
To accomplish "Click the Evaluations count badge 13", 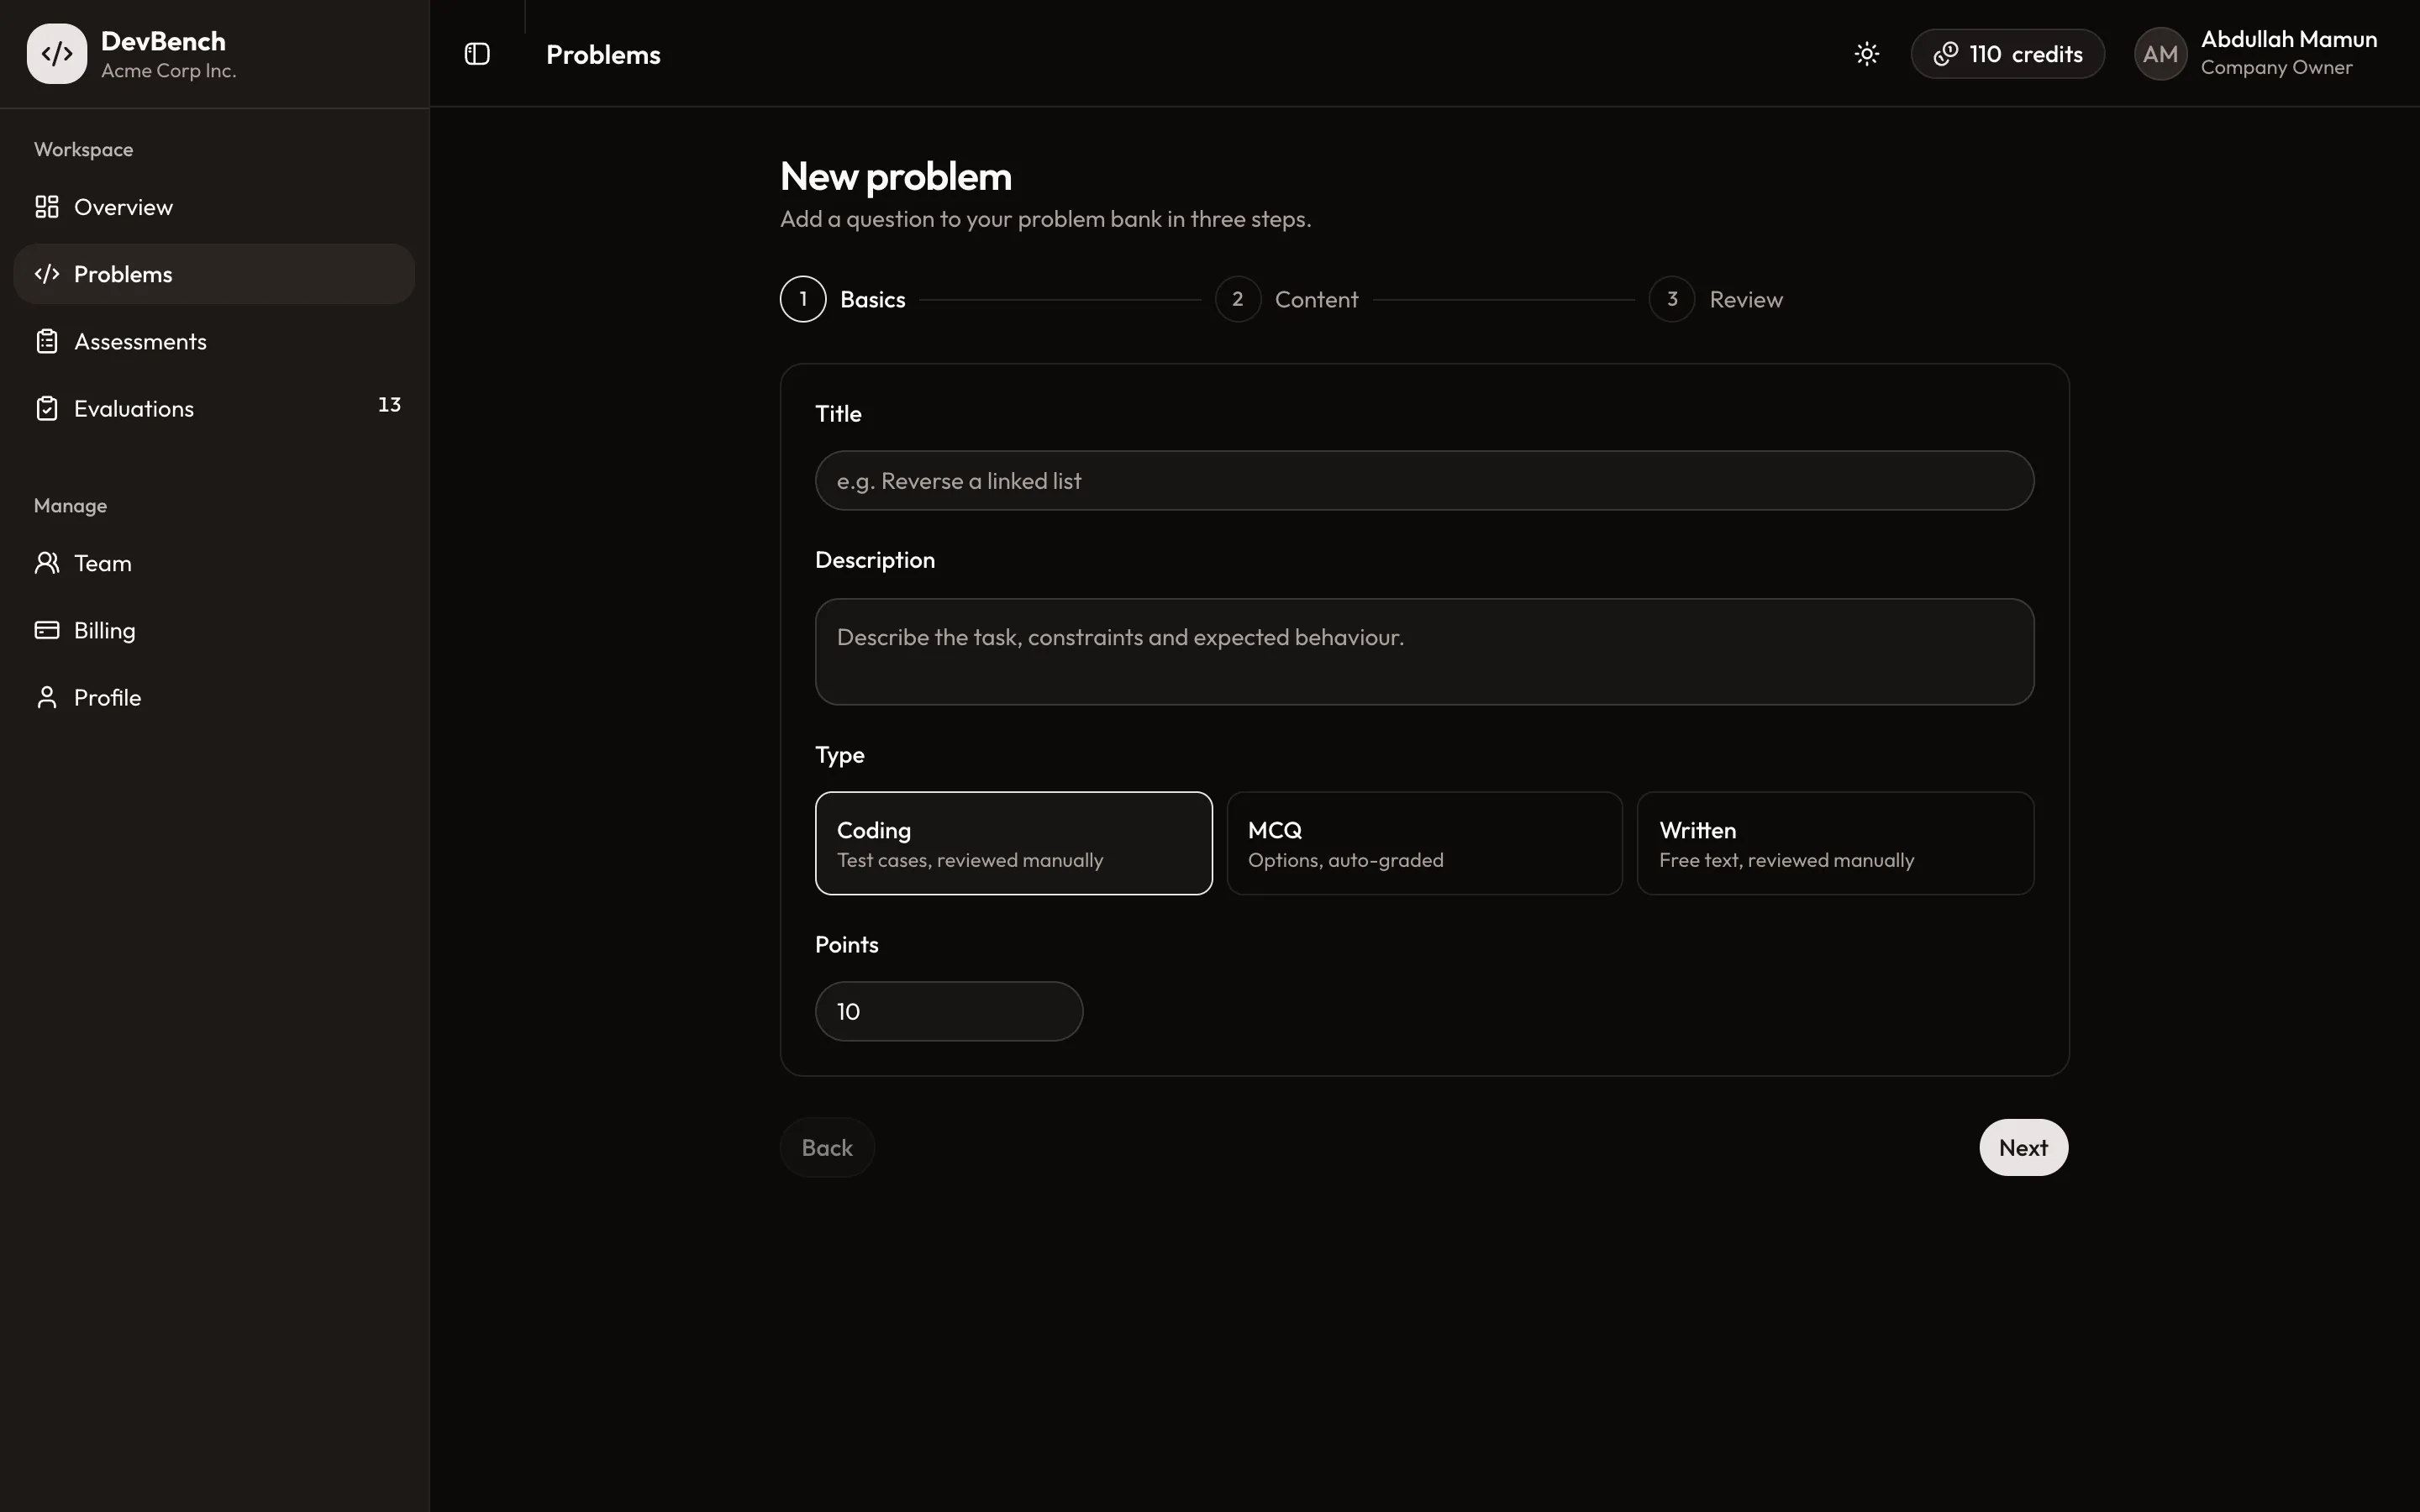I will pos(389,405).
